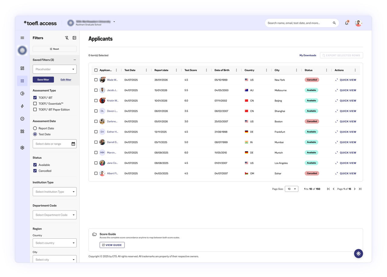Open the hamburger menu in sidebar
Screen dimensions: 387x277
coord(22,38)
